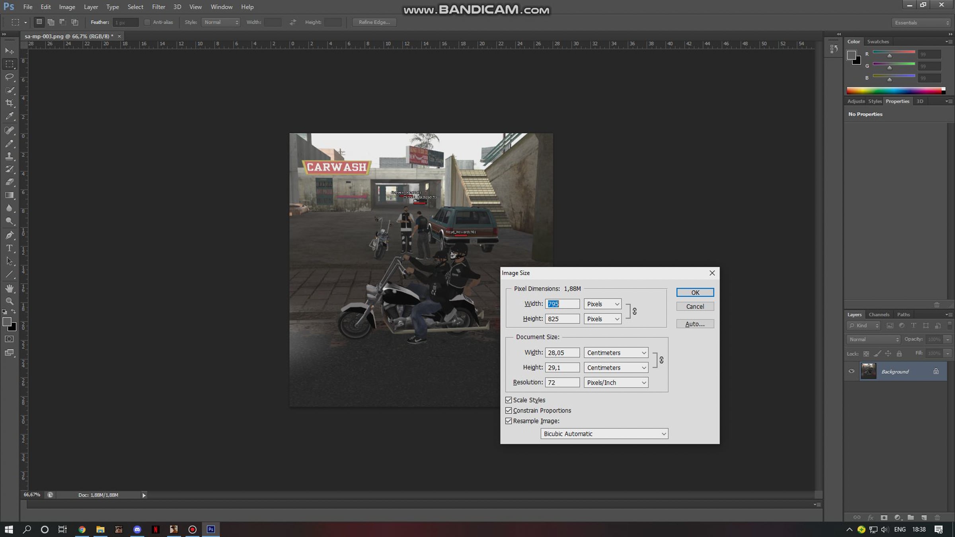955x537 pixels.
Task: Uncheck Scale Styles checkbox
Action: tap(509, 400)
